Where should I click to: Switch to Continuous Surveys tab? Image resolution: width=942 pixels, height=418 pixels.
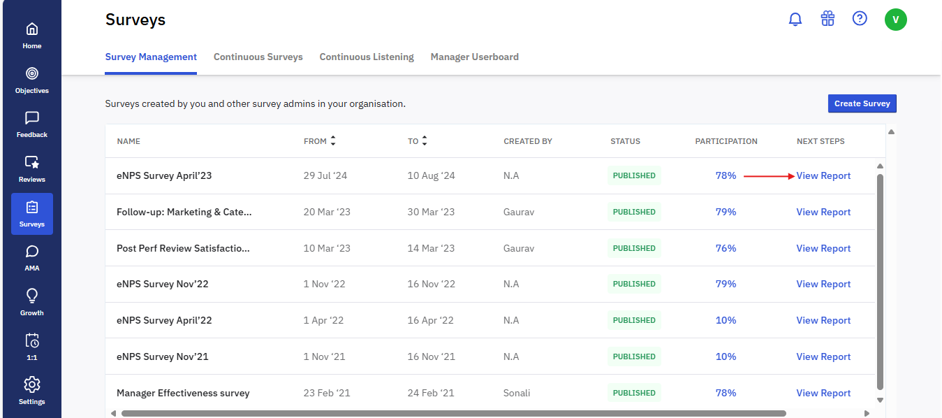(x=258, y=57)
